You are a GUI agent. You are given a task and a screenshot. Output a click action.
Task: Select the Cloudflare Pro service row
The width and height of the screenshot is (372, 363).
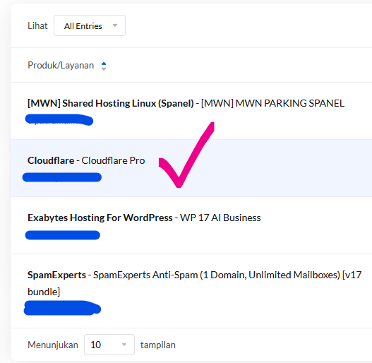point(191,168)
